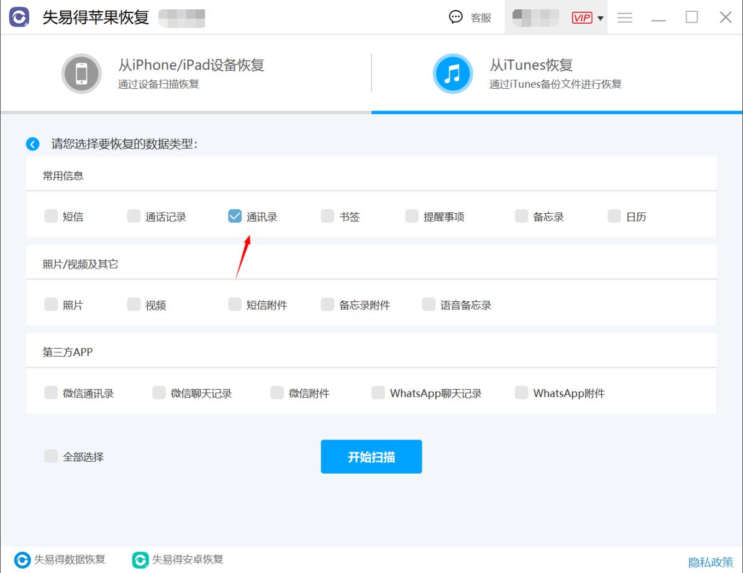The width and height of the screenshot is (743, 573).
Task: Uncheck the 通讯录 checkbox
Action: click(x=234, y=216)
